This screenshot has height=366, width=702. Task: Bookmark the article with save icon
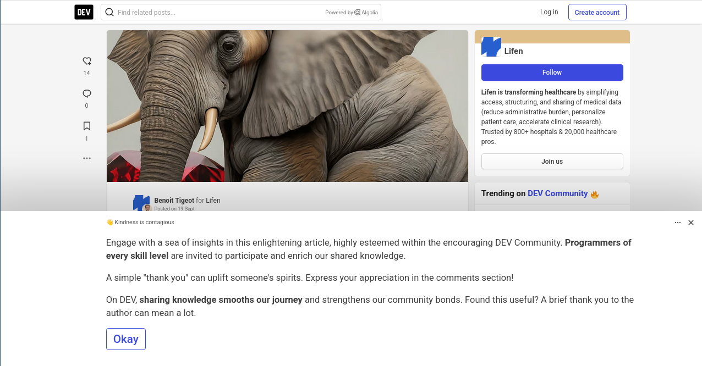point(86,126)
